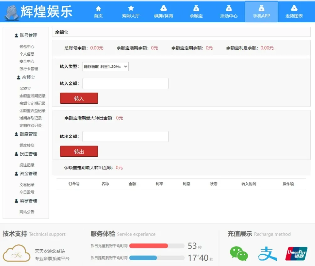The image size is (315, 266).
Task: Open 钱包中心 in sidebar
Action: click(27, 47)
